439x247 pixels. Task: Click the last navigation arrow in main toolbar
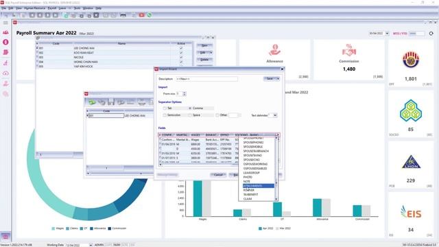(56, 15)
